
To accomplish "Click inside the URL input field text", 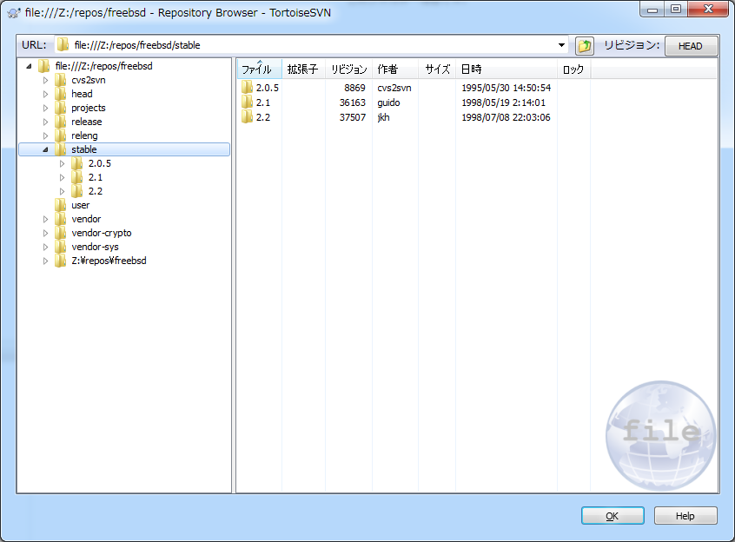I will pos(137,45).
